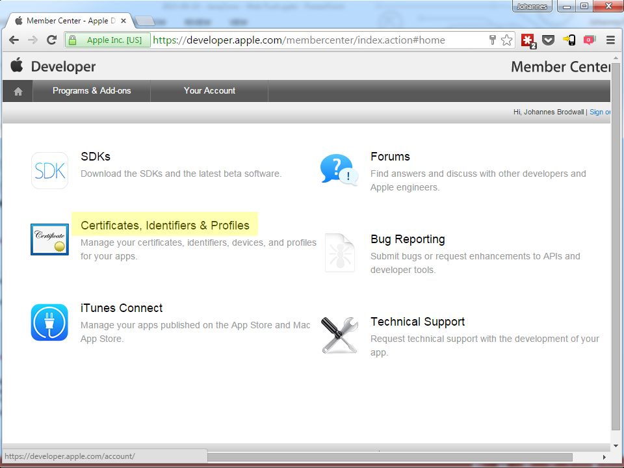The height and width of the screenshot is (468, 624).
Task: Click the green lock Apple Inc. security badge
Action: (107, 40)
